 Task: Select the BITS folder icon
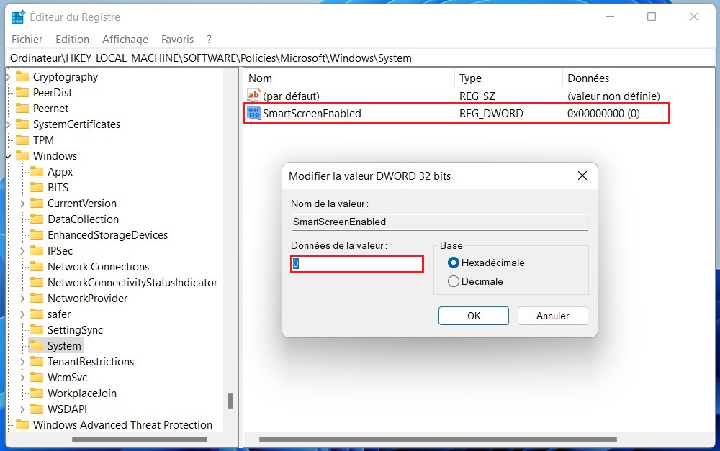(x=37, y=188)
